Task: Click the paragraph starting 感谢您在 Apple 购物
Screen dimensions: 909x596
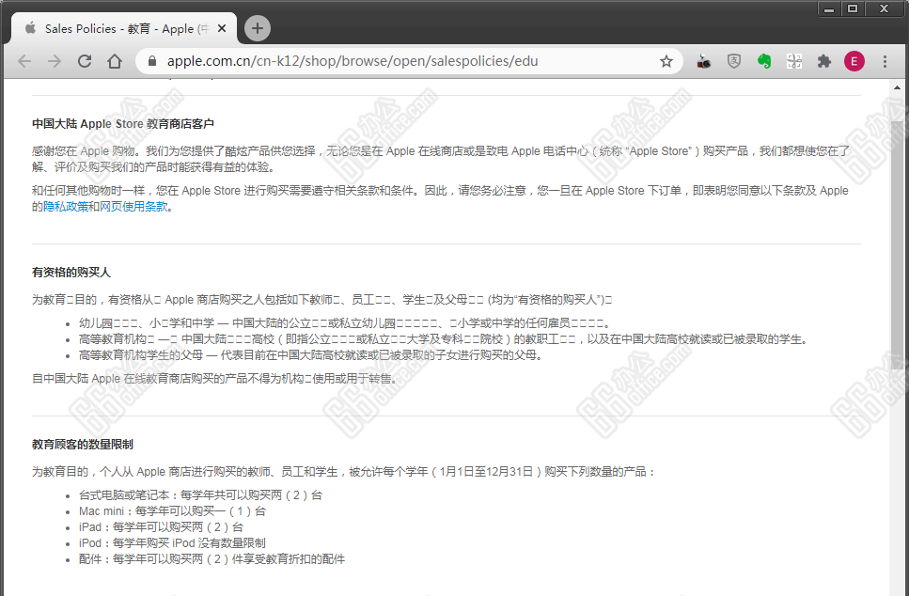Action: [x=441, y=159]
